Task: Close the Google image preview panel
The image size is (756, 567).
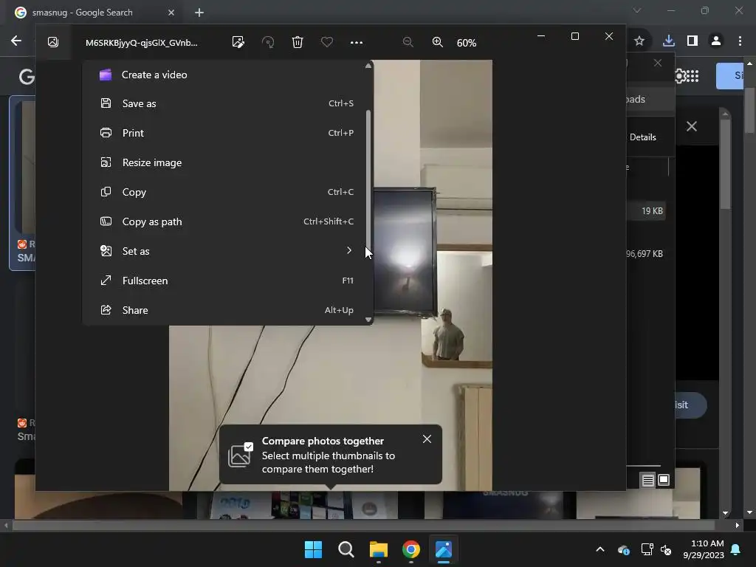Action: pos(692,126)
